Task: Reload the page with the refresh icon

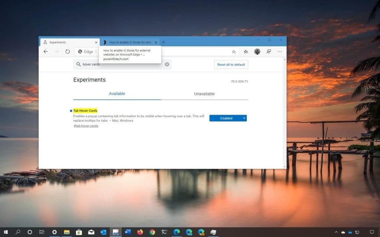Action: point(67,51)
